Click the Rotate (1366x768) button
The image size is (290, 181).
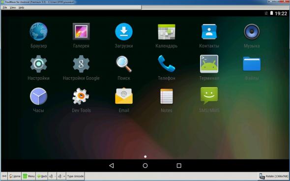(x=274, y=176)
